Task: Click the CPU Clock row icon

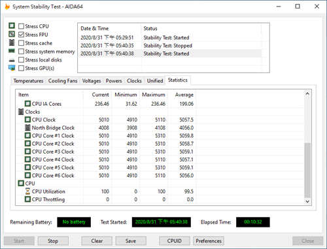Action: pos(27,120)
